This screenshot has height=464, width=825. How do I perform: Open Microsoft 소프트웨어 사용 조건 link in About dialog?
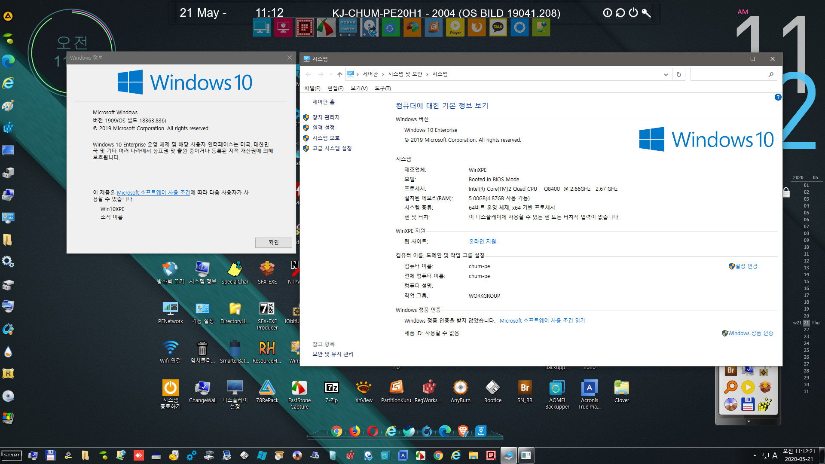pos(153,193)
